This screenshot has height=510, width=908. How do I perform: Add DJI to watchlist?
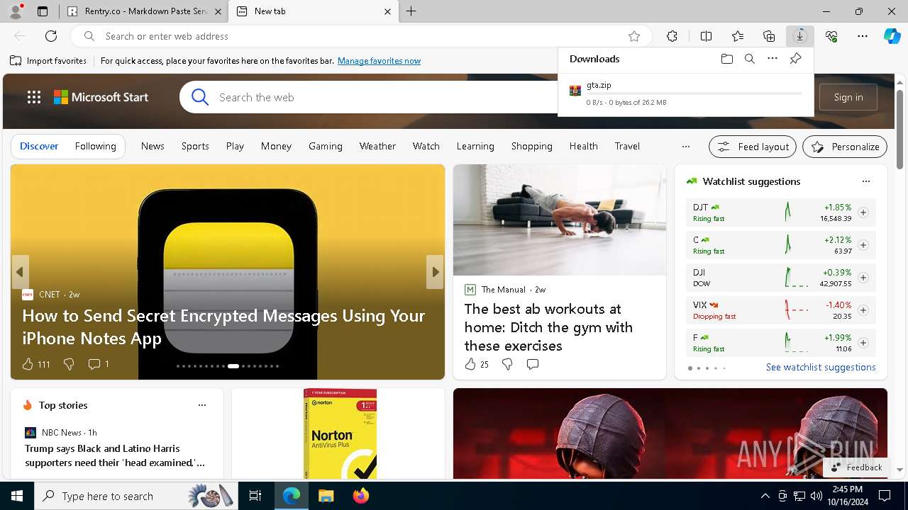[x=863, y=278]
